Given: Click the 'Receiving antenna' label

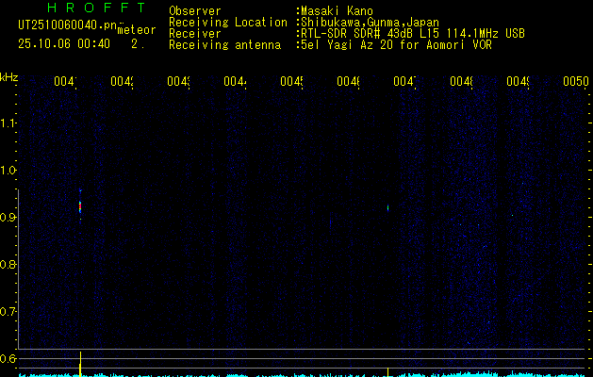Looking at the screenshot, I should tap(224, 45).
